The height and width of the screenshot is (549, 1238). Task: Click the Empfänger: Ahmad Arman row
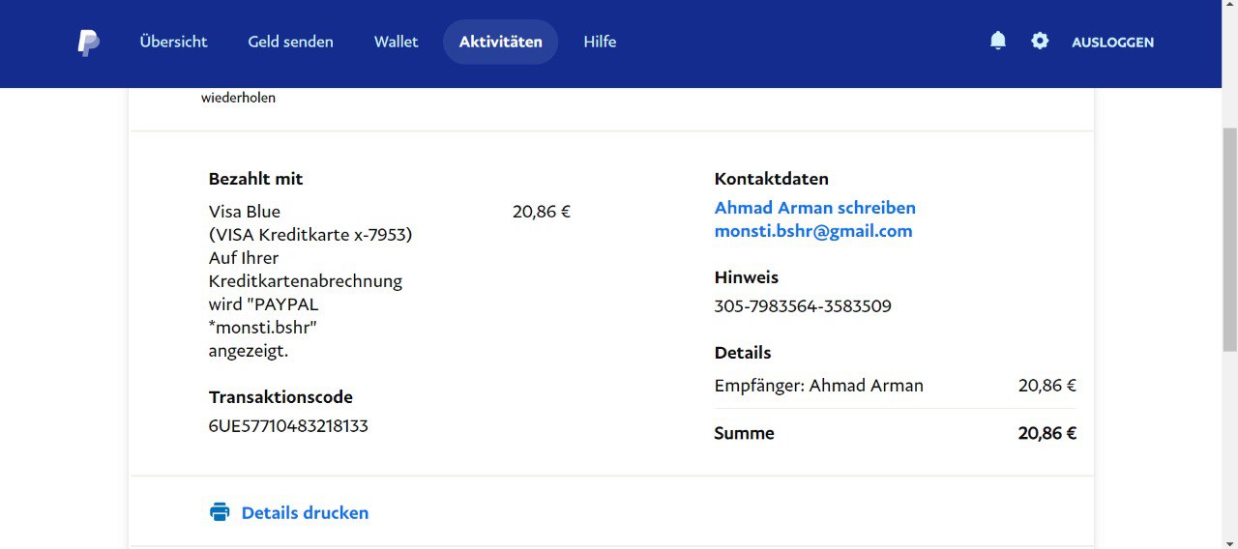(895, 386)
